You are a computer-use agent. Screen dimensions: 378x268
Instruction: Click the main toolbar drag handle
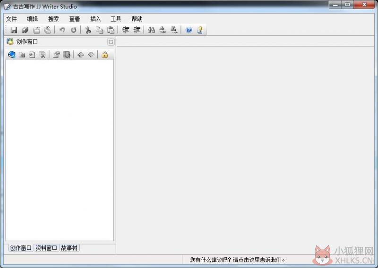pos(6,30)
